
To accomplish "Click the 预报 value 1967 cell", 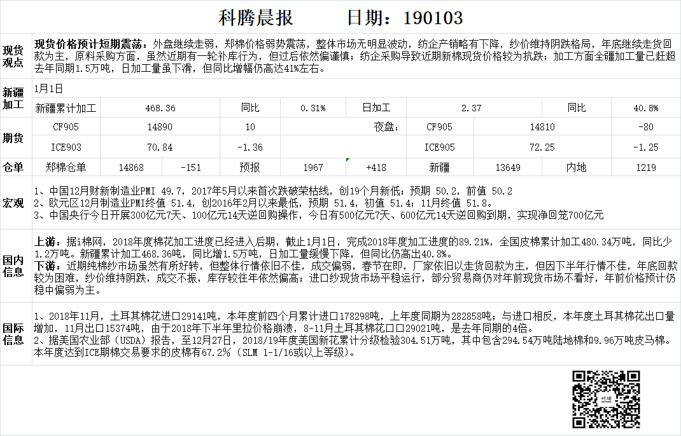I will pos(312,167).
